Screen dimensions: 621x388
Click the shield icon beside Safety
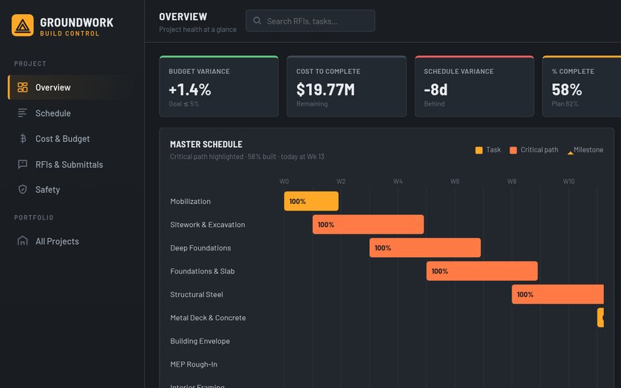tap(23, 190)
